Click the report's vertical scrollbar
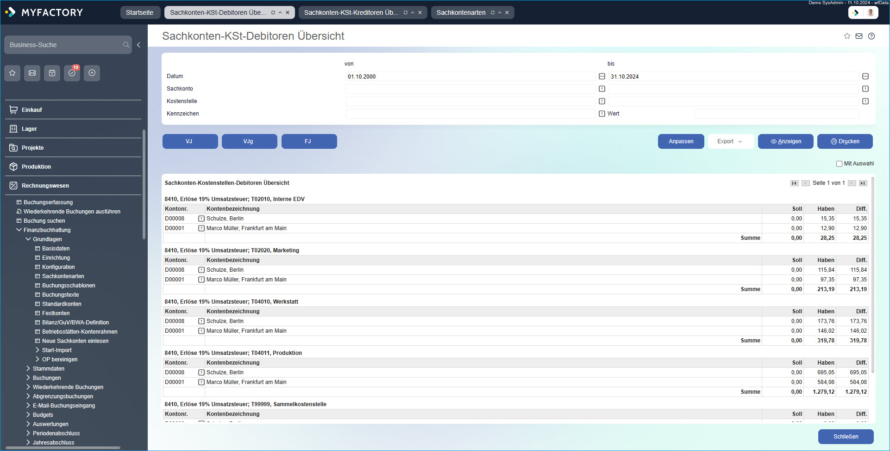 pos(873,277)
